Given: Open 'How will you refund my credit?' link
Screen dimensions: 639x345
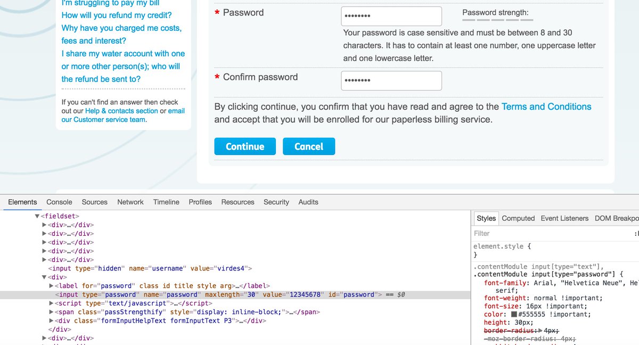Looking at the screenshot, I should [117, 15].
